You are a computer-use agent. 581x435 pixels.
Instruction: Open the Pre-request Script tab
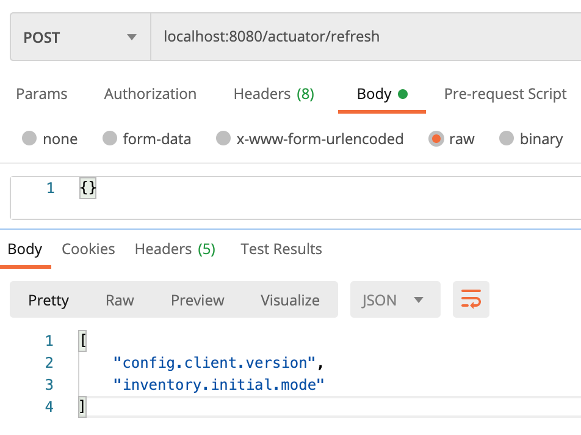tap(505, 93)
